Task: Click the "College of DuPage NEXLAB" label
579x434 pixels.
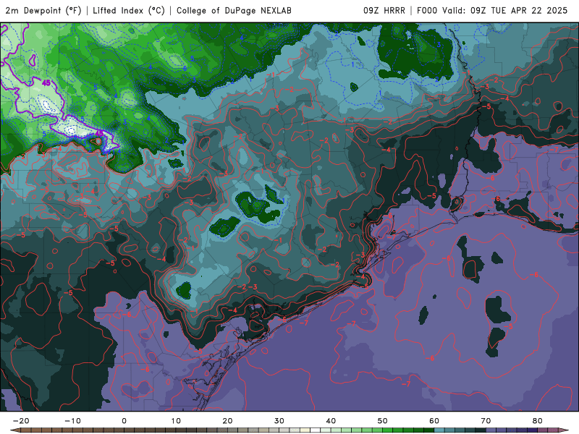Action: coord(234,11)
